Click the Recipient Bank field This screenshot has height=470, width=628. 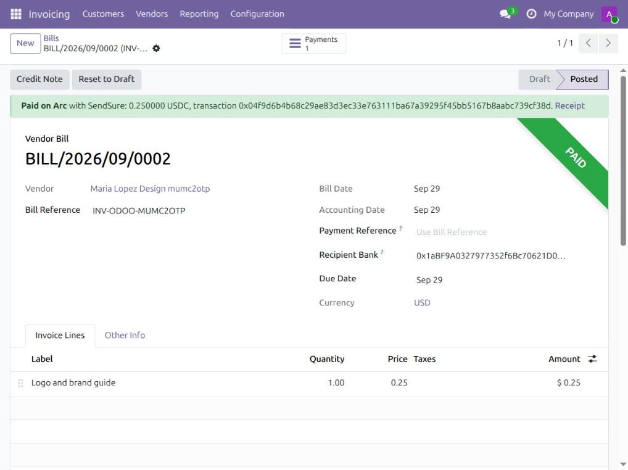pos(502,256)
